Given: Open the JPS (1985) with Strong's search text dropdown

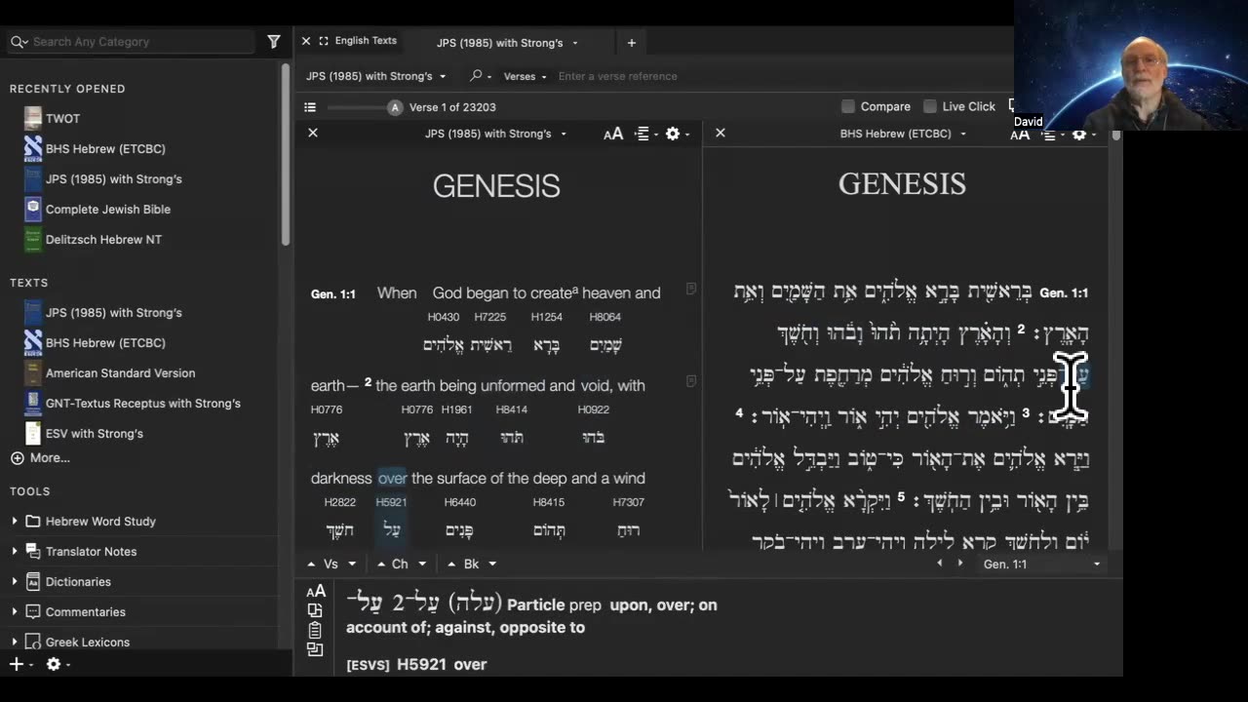Looking at the screenshot, I should click(376, 76).
